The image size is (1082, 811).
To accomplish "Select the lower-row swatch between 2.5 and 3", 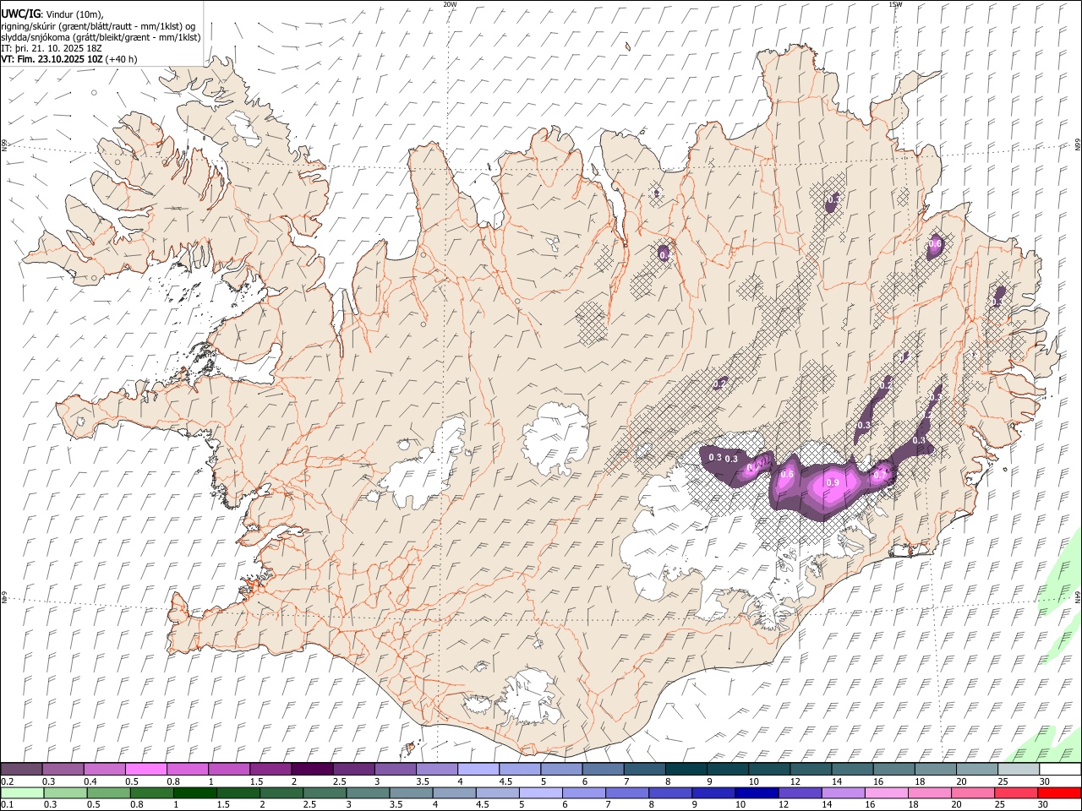I will pyautogui.click(x=325, y=792).
